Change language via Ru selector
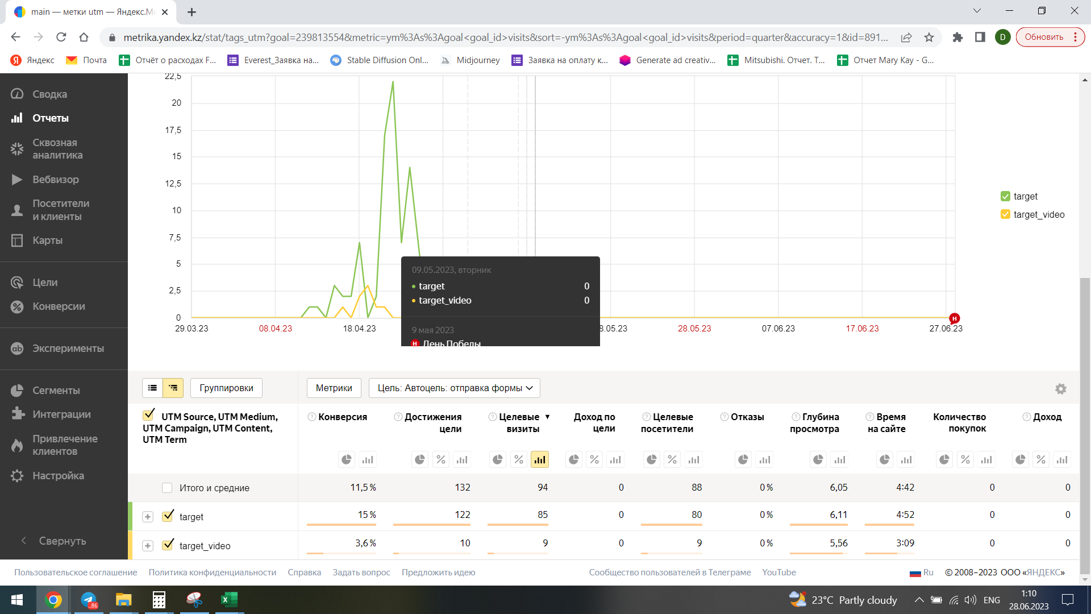Image resolution: width=1091 pixels, height=614 pixels. point(922,572)
